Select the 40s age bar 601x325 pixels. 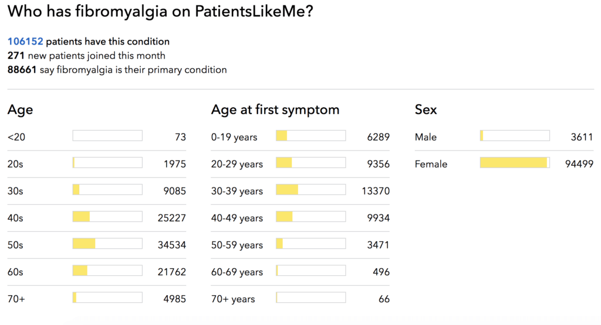[x=107, y=217]
